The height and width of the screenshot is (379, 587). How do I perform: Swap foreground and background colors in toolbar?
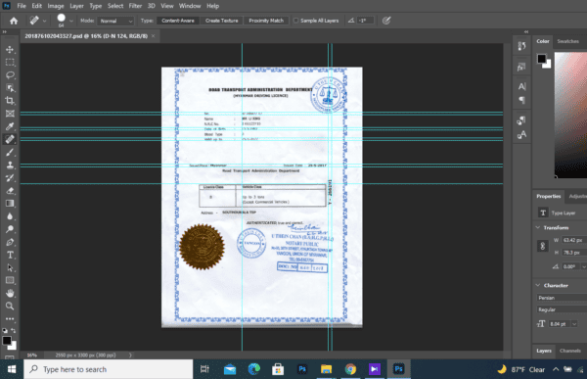pyautogui.click(x=14, y=331)
